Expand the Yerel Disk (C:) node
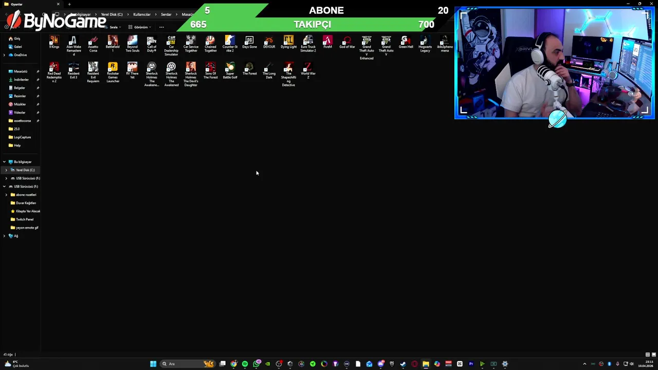 coord(6,170)
